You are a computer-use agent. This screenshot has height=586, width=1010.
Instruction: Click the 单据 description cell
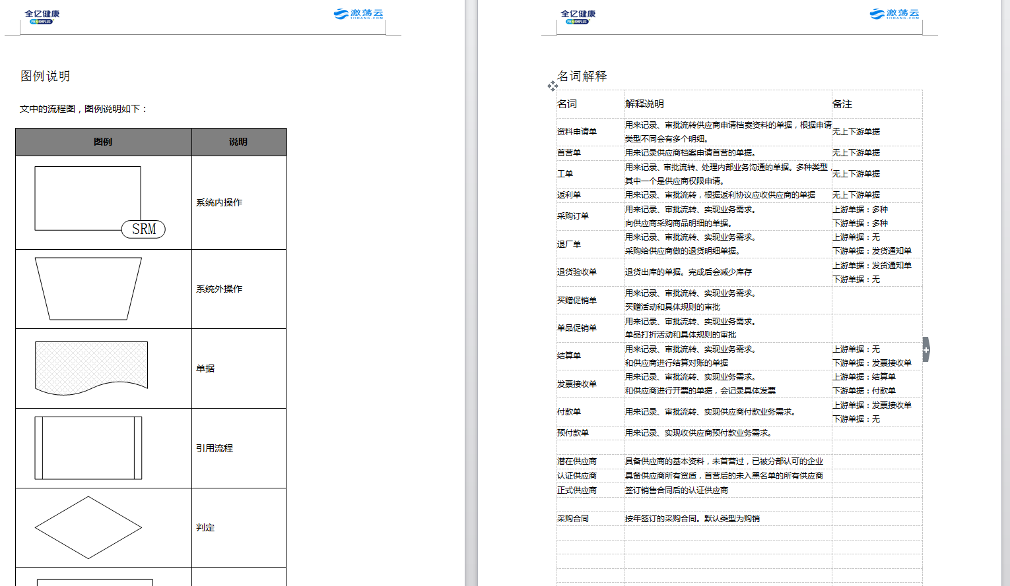[x=239, y=368]
